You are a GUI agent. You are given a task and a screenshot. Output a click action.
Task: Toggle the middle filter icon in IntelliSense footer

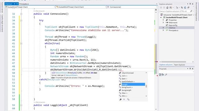pyautogui.click(x=124, y=99)
